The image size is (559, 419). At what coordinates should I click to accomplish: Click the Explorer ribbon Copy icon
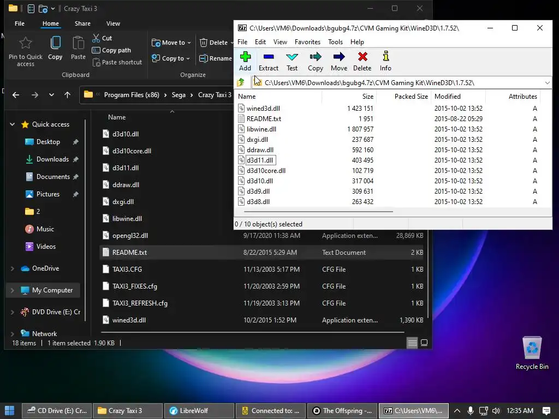pos(55,48)
